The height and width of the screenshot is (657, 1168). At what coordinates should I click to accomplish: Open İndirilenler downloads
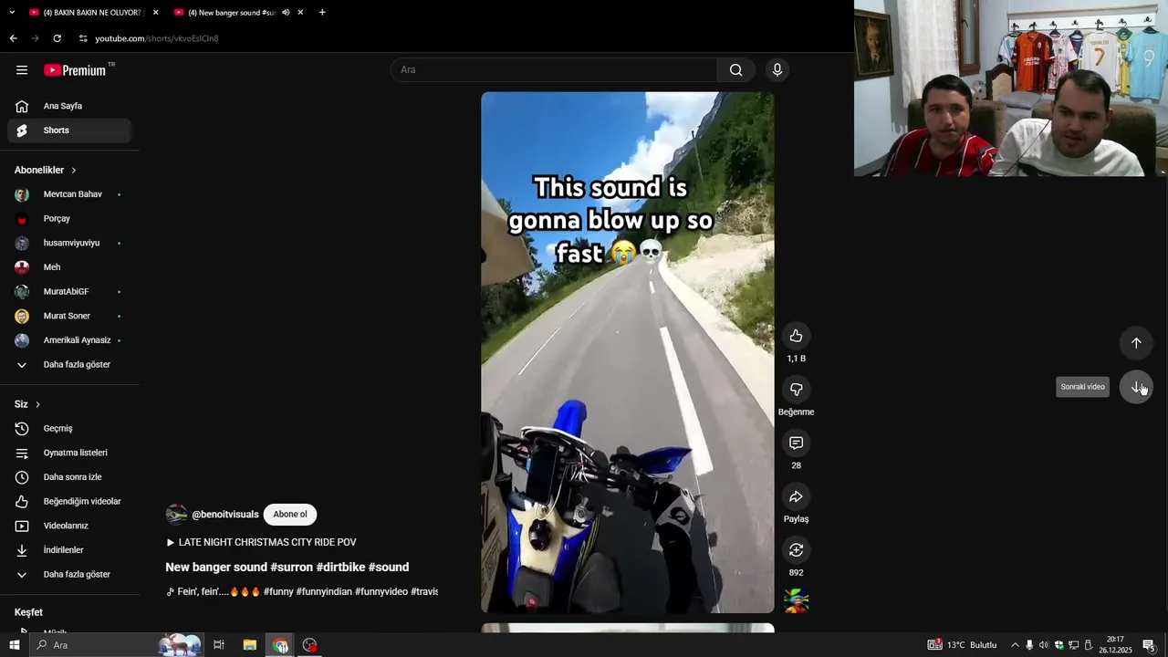69,550
